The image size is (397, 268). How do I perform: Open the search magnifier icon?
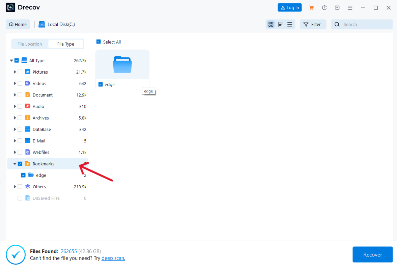pos(337,24)
